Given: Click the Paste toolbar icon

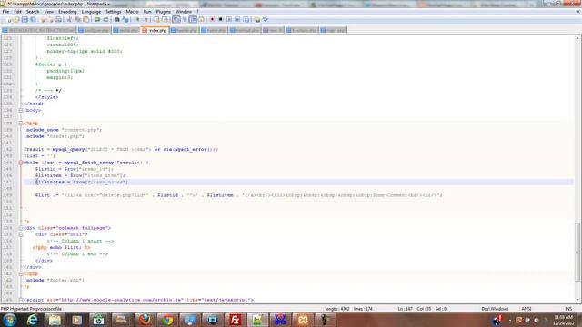Looking at the screenshot, I should point(85,19).
